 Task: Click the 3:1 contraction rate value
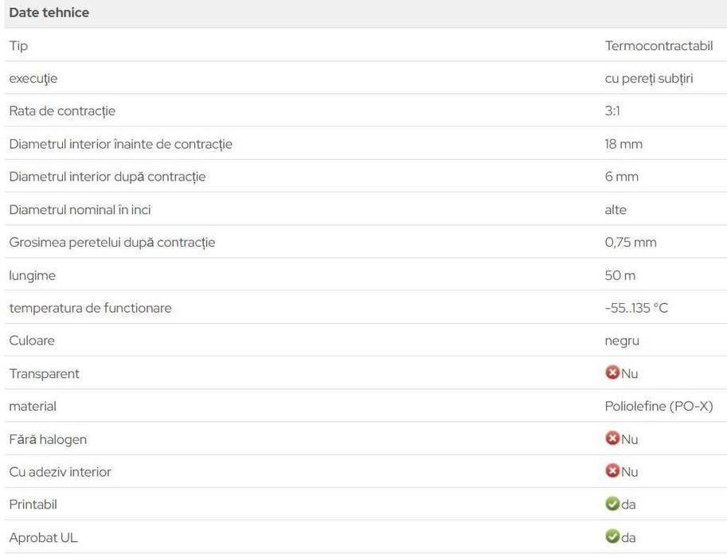(x=612, y=111)
